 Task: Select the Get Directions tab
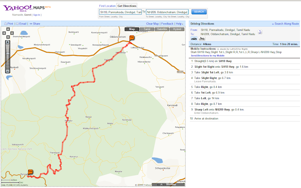[x=127, y=6]
